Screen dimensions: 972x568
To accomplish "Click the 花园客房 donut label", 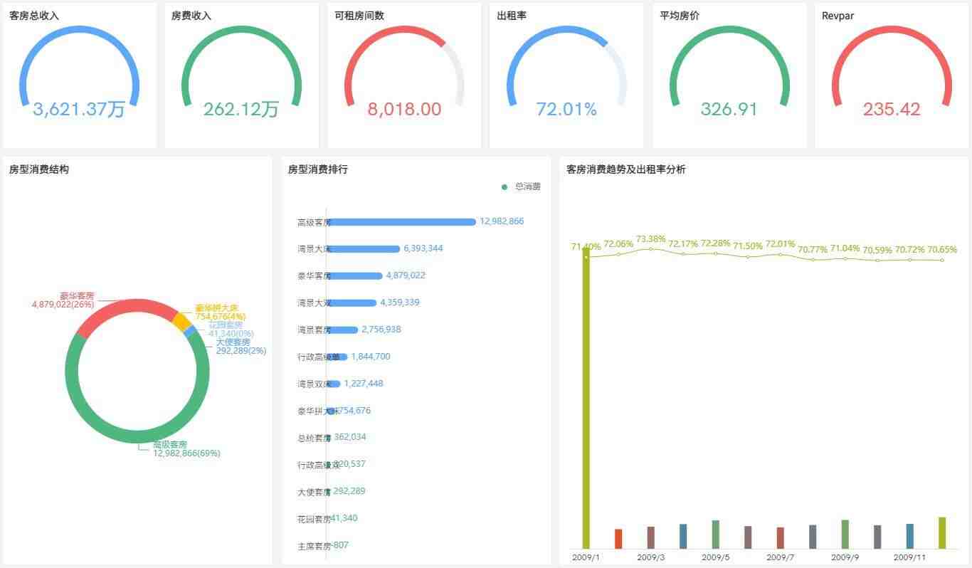I will point(226,325).
